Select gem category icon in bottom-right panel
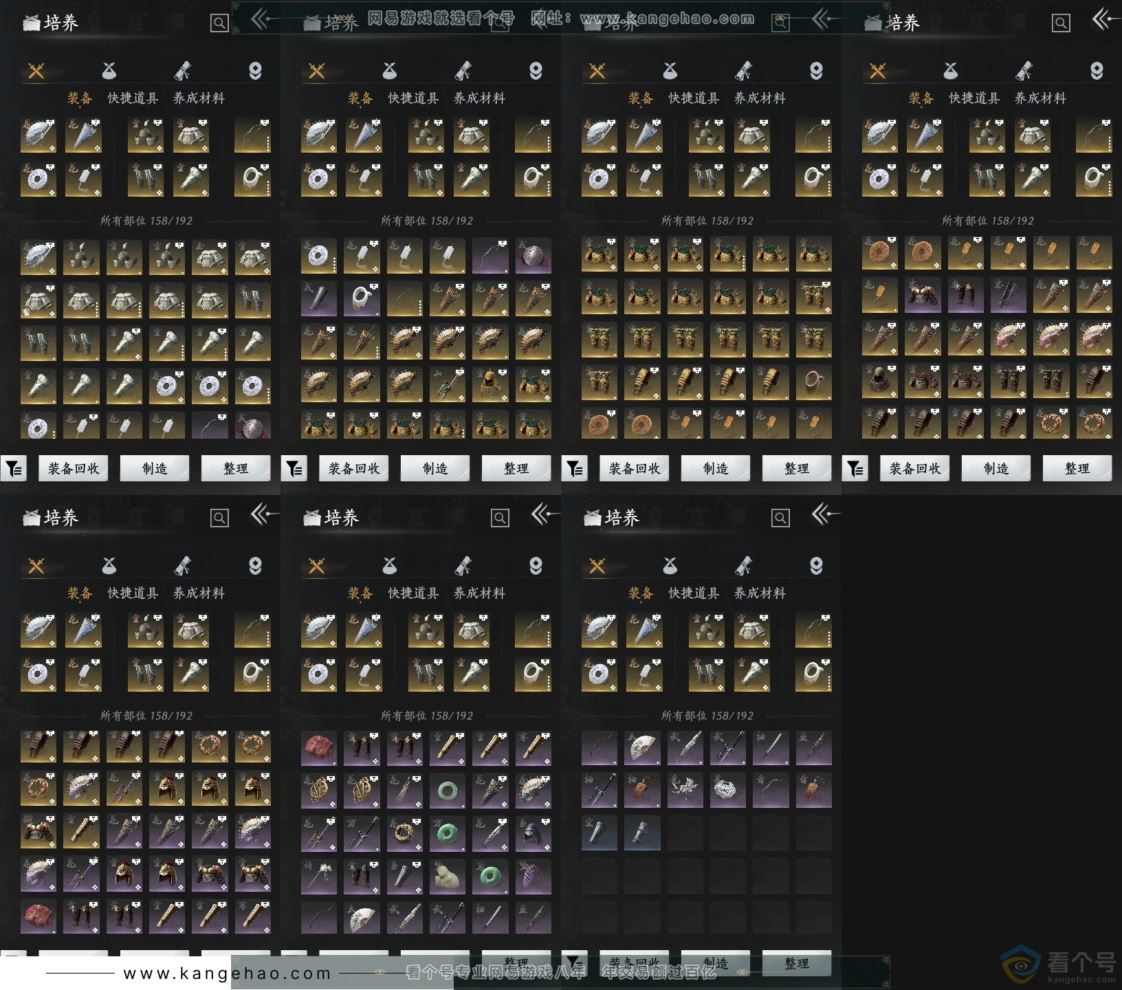Image resolution: width=1122 pixels, height=990 pixels. [816, 566]
